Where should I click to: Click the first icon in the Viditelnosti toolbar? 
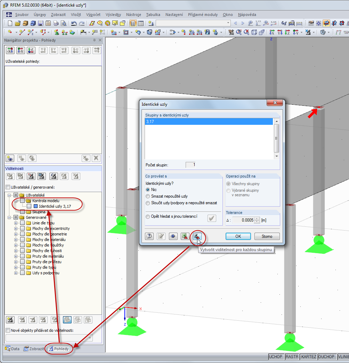10,176
